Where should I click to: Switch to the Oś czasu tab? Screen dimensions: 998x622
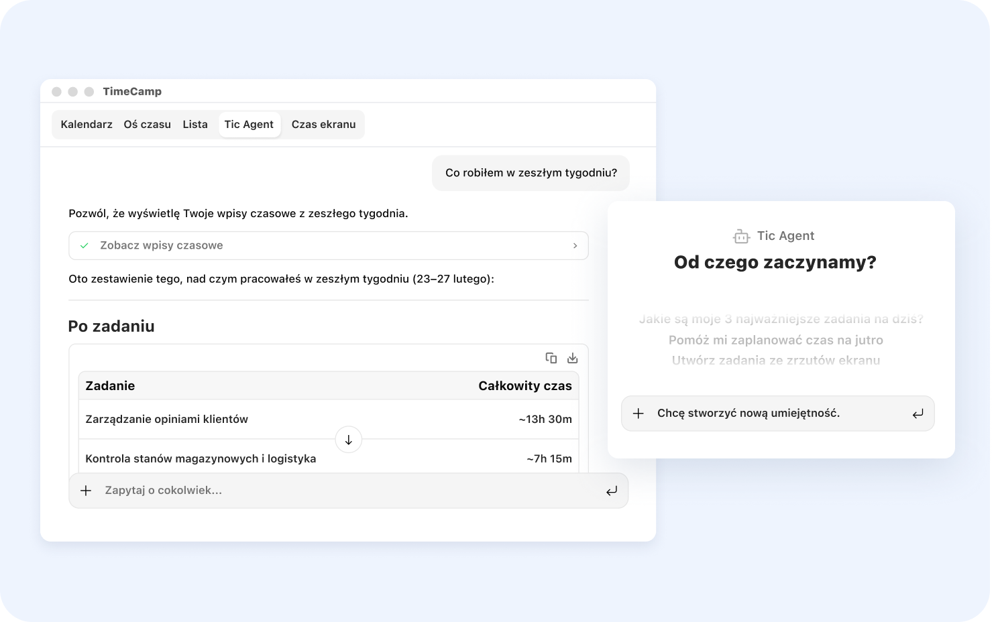click(147, 125)
